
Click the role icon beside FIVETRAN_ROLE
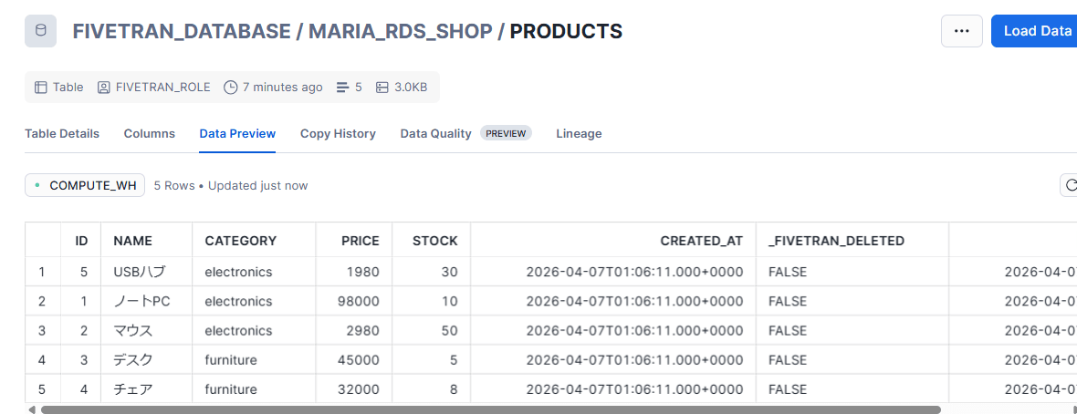click(103, 88)
